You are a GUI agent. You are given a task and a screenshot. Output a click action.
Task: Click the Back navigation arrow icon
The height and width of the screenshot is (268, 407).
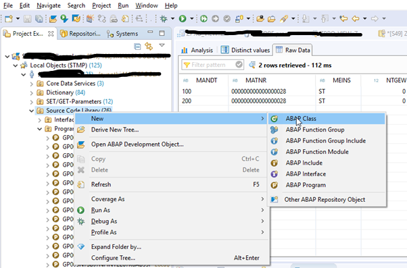click(x=356, y=19)
